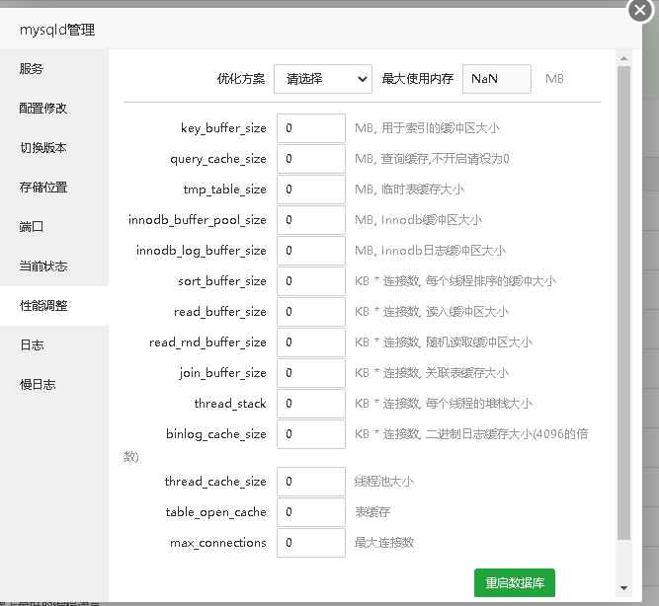Close the mysqld管理 dialog
Screen dimensions: 659x606
coord(640,10)
